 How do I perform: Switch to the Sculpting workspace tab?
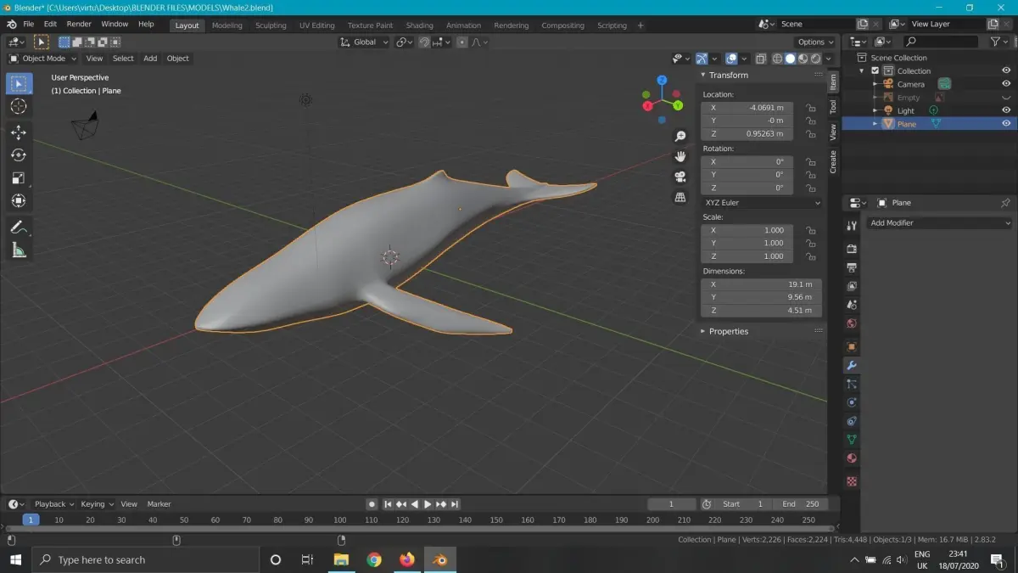271,25
